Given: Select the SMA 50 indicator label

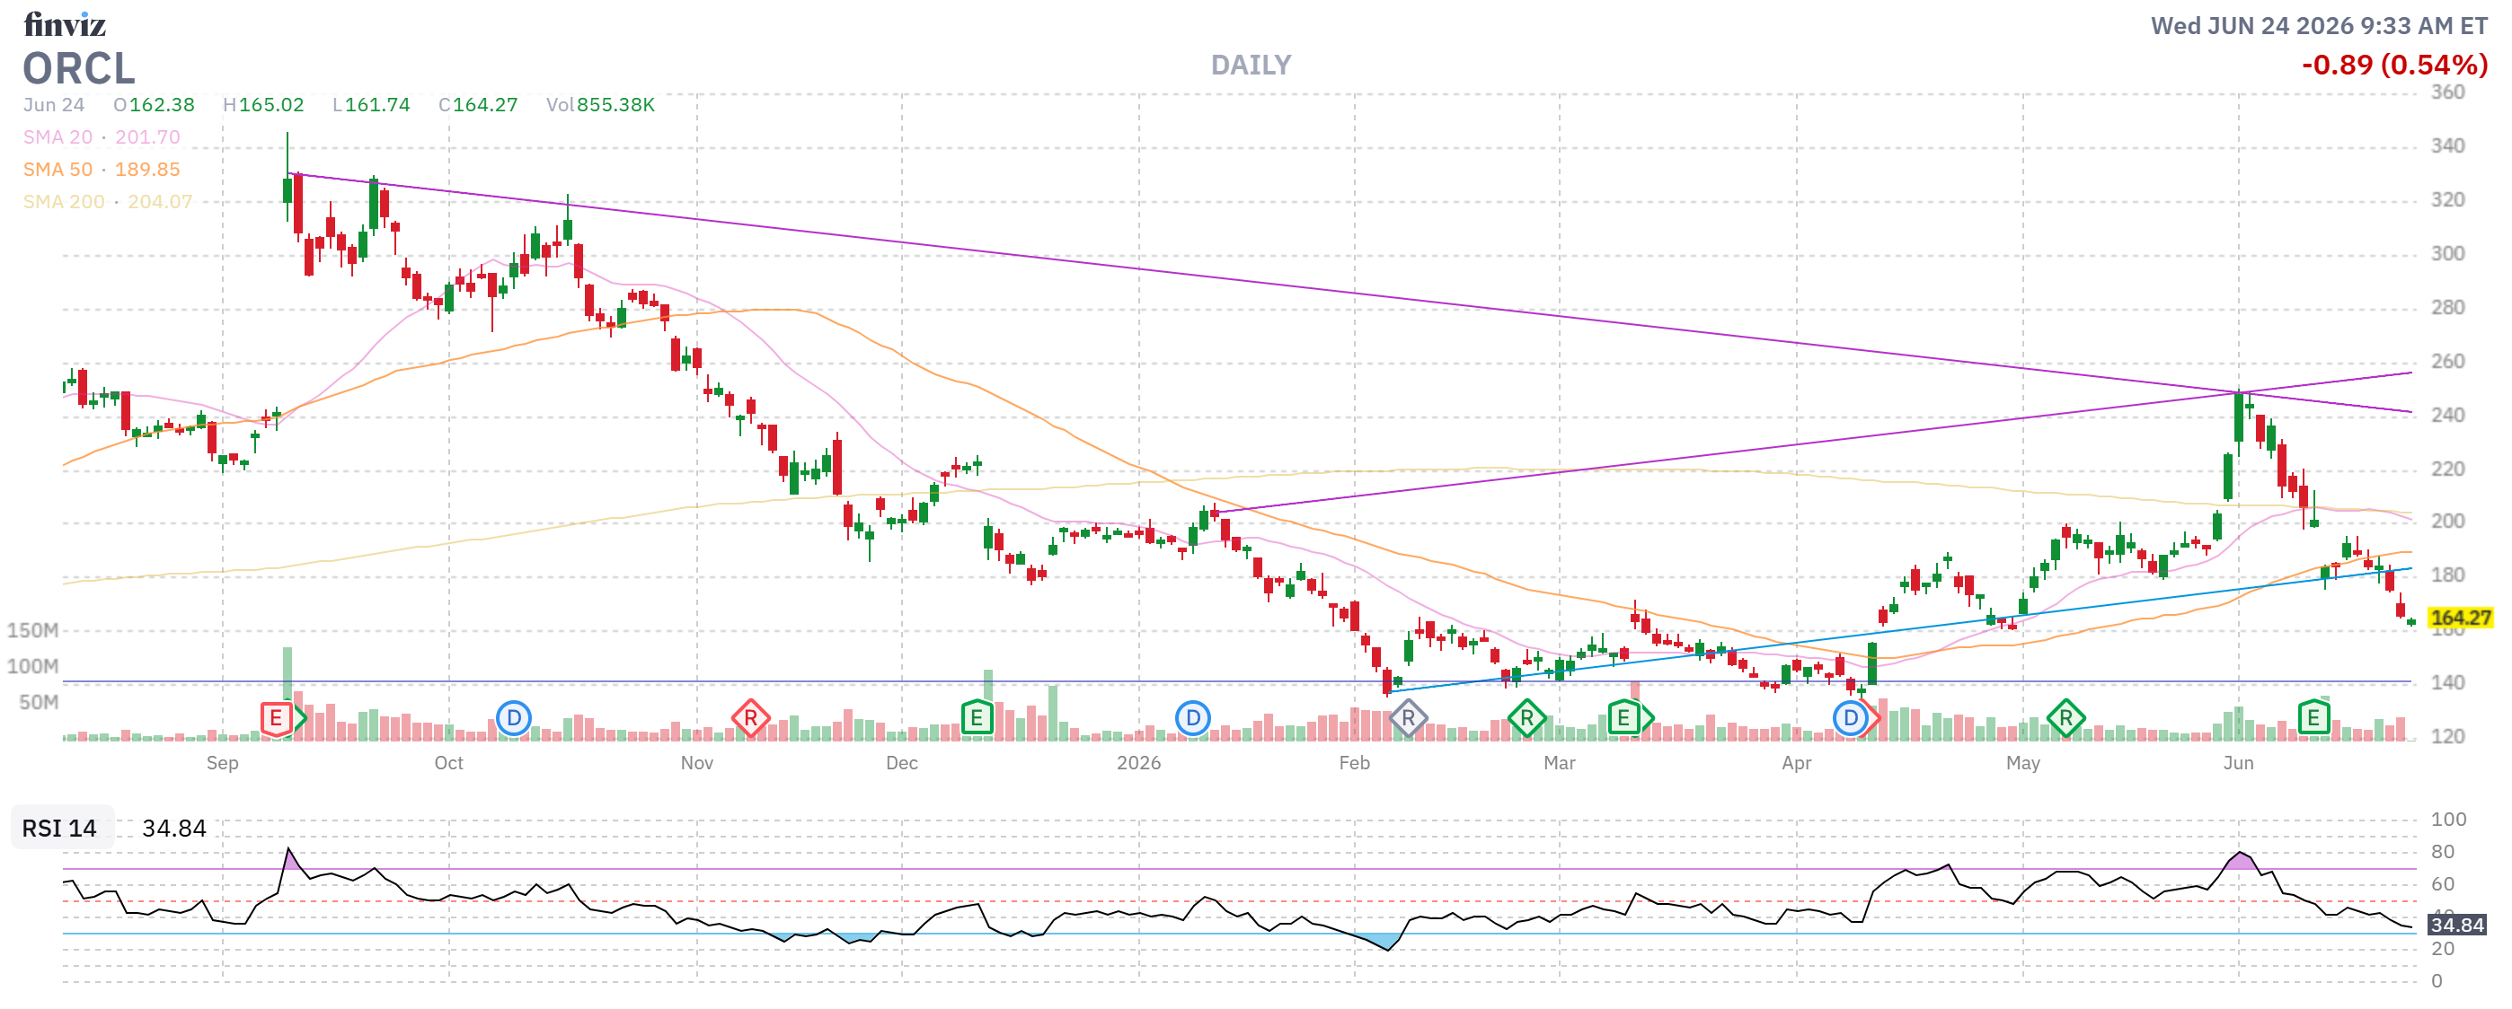Looking at the screenshot, I should point(57,170).
